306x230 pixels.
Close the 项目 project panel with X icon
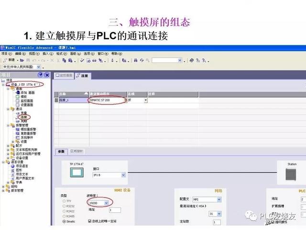(x=47, y=75)
